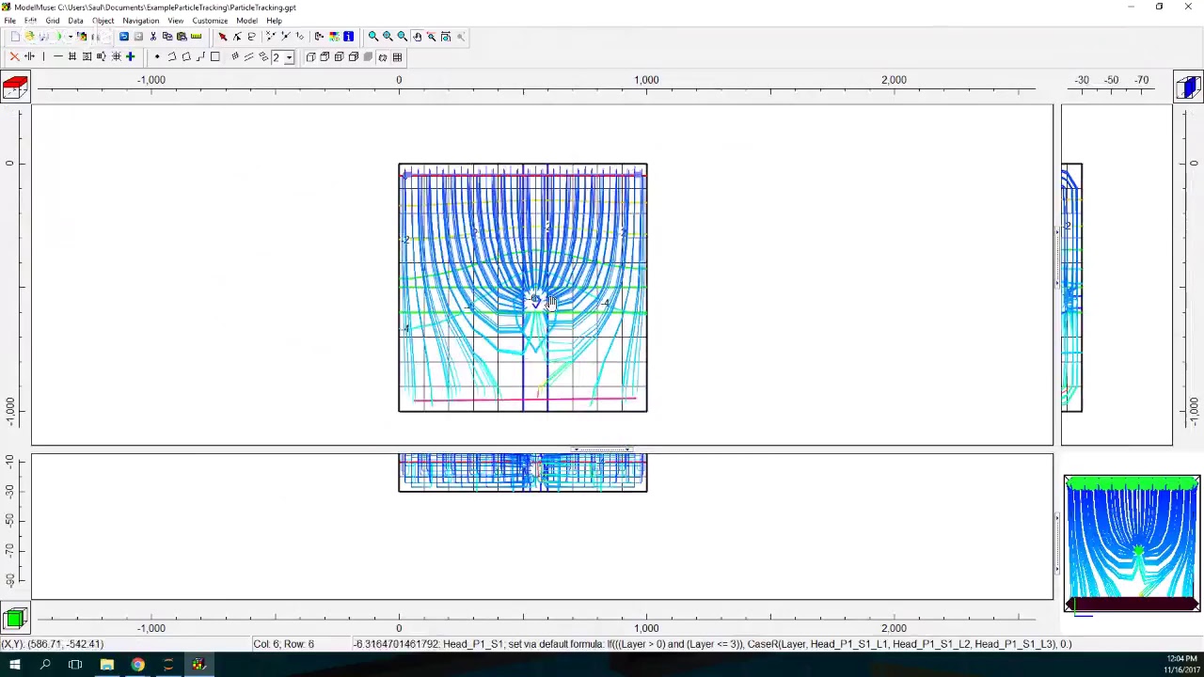The image size is (1204, 677).
Task: Select the create point object tool
Action: click(157, 57)
